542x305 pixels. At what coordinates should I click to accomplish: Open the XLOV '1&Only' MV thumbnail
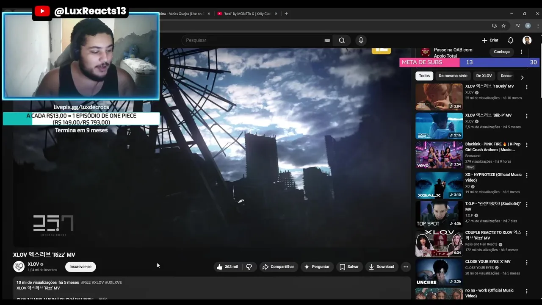tap(439, 97)
